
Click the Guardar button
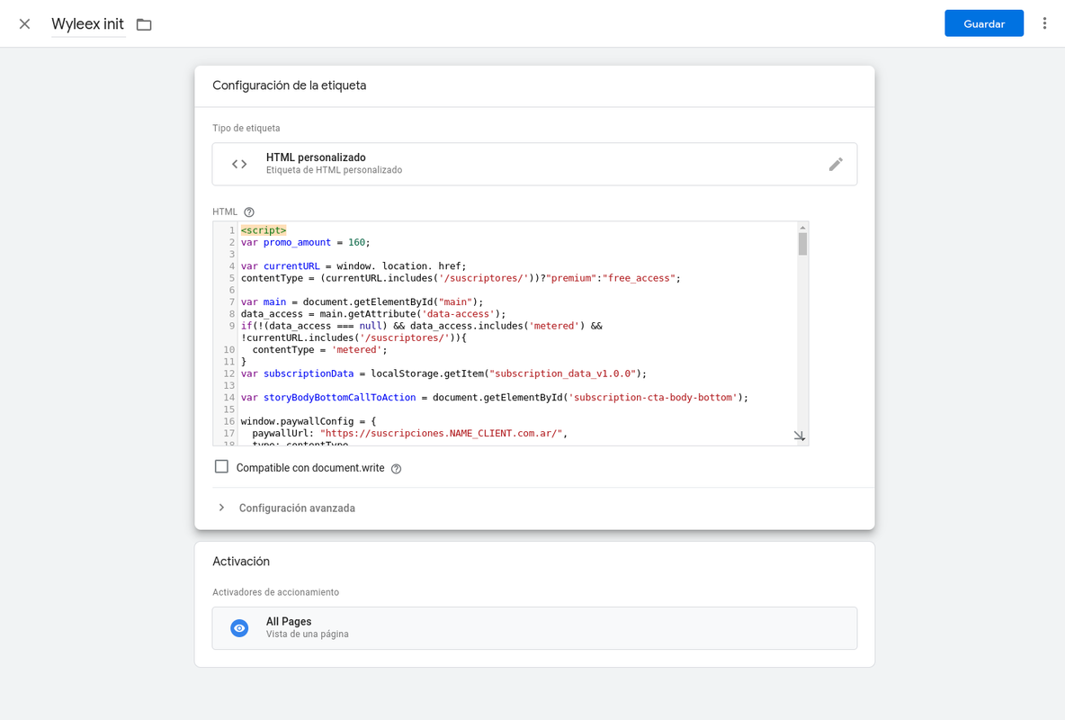pos(983,23)
